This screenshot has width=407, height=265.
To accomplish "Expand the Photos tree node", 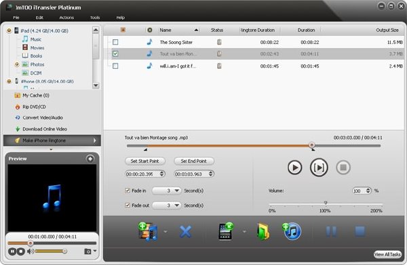I will pos(17,64).
